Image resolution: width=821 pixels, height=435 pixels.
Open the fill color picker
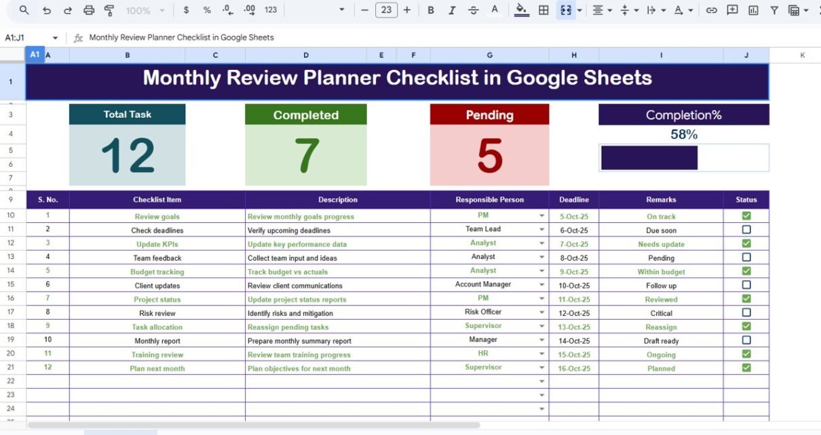(521, 10)
